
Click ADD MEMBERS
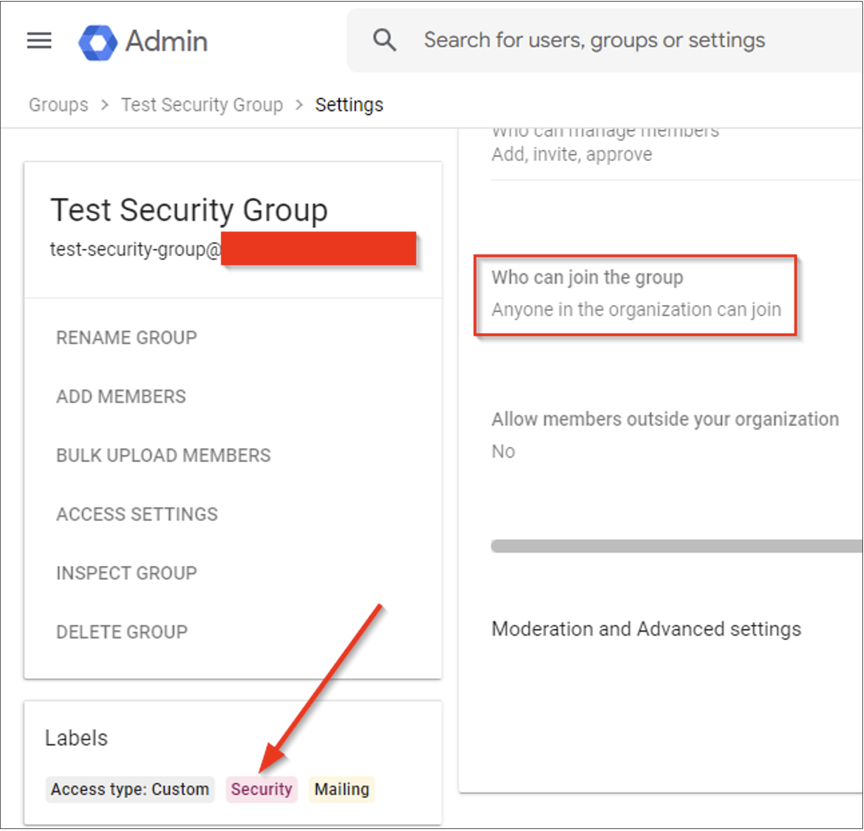pos(120,396)
